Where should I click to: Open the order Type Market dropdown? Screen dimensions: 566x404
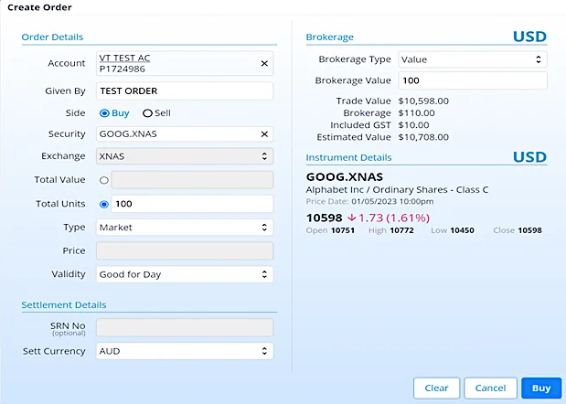coord(184,227)
